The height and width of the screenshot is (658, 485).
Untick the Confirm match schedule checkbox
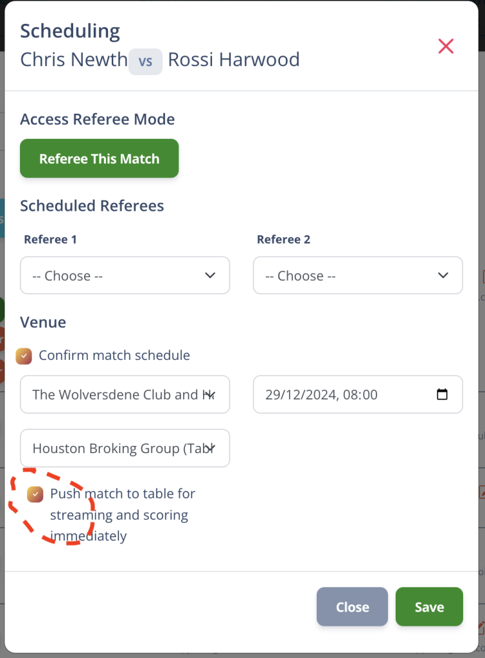(x=24, y=356)
